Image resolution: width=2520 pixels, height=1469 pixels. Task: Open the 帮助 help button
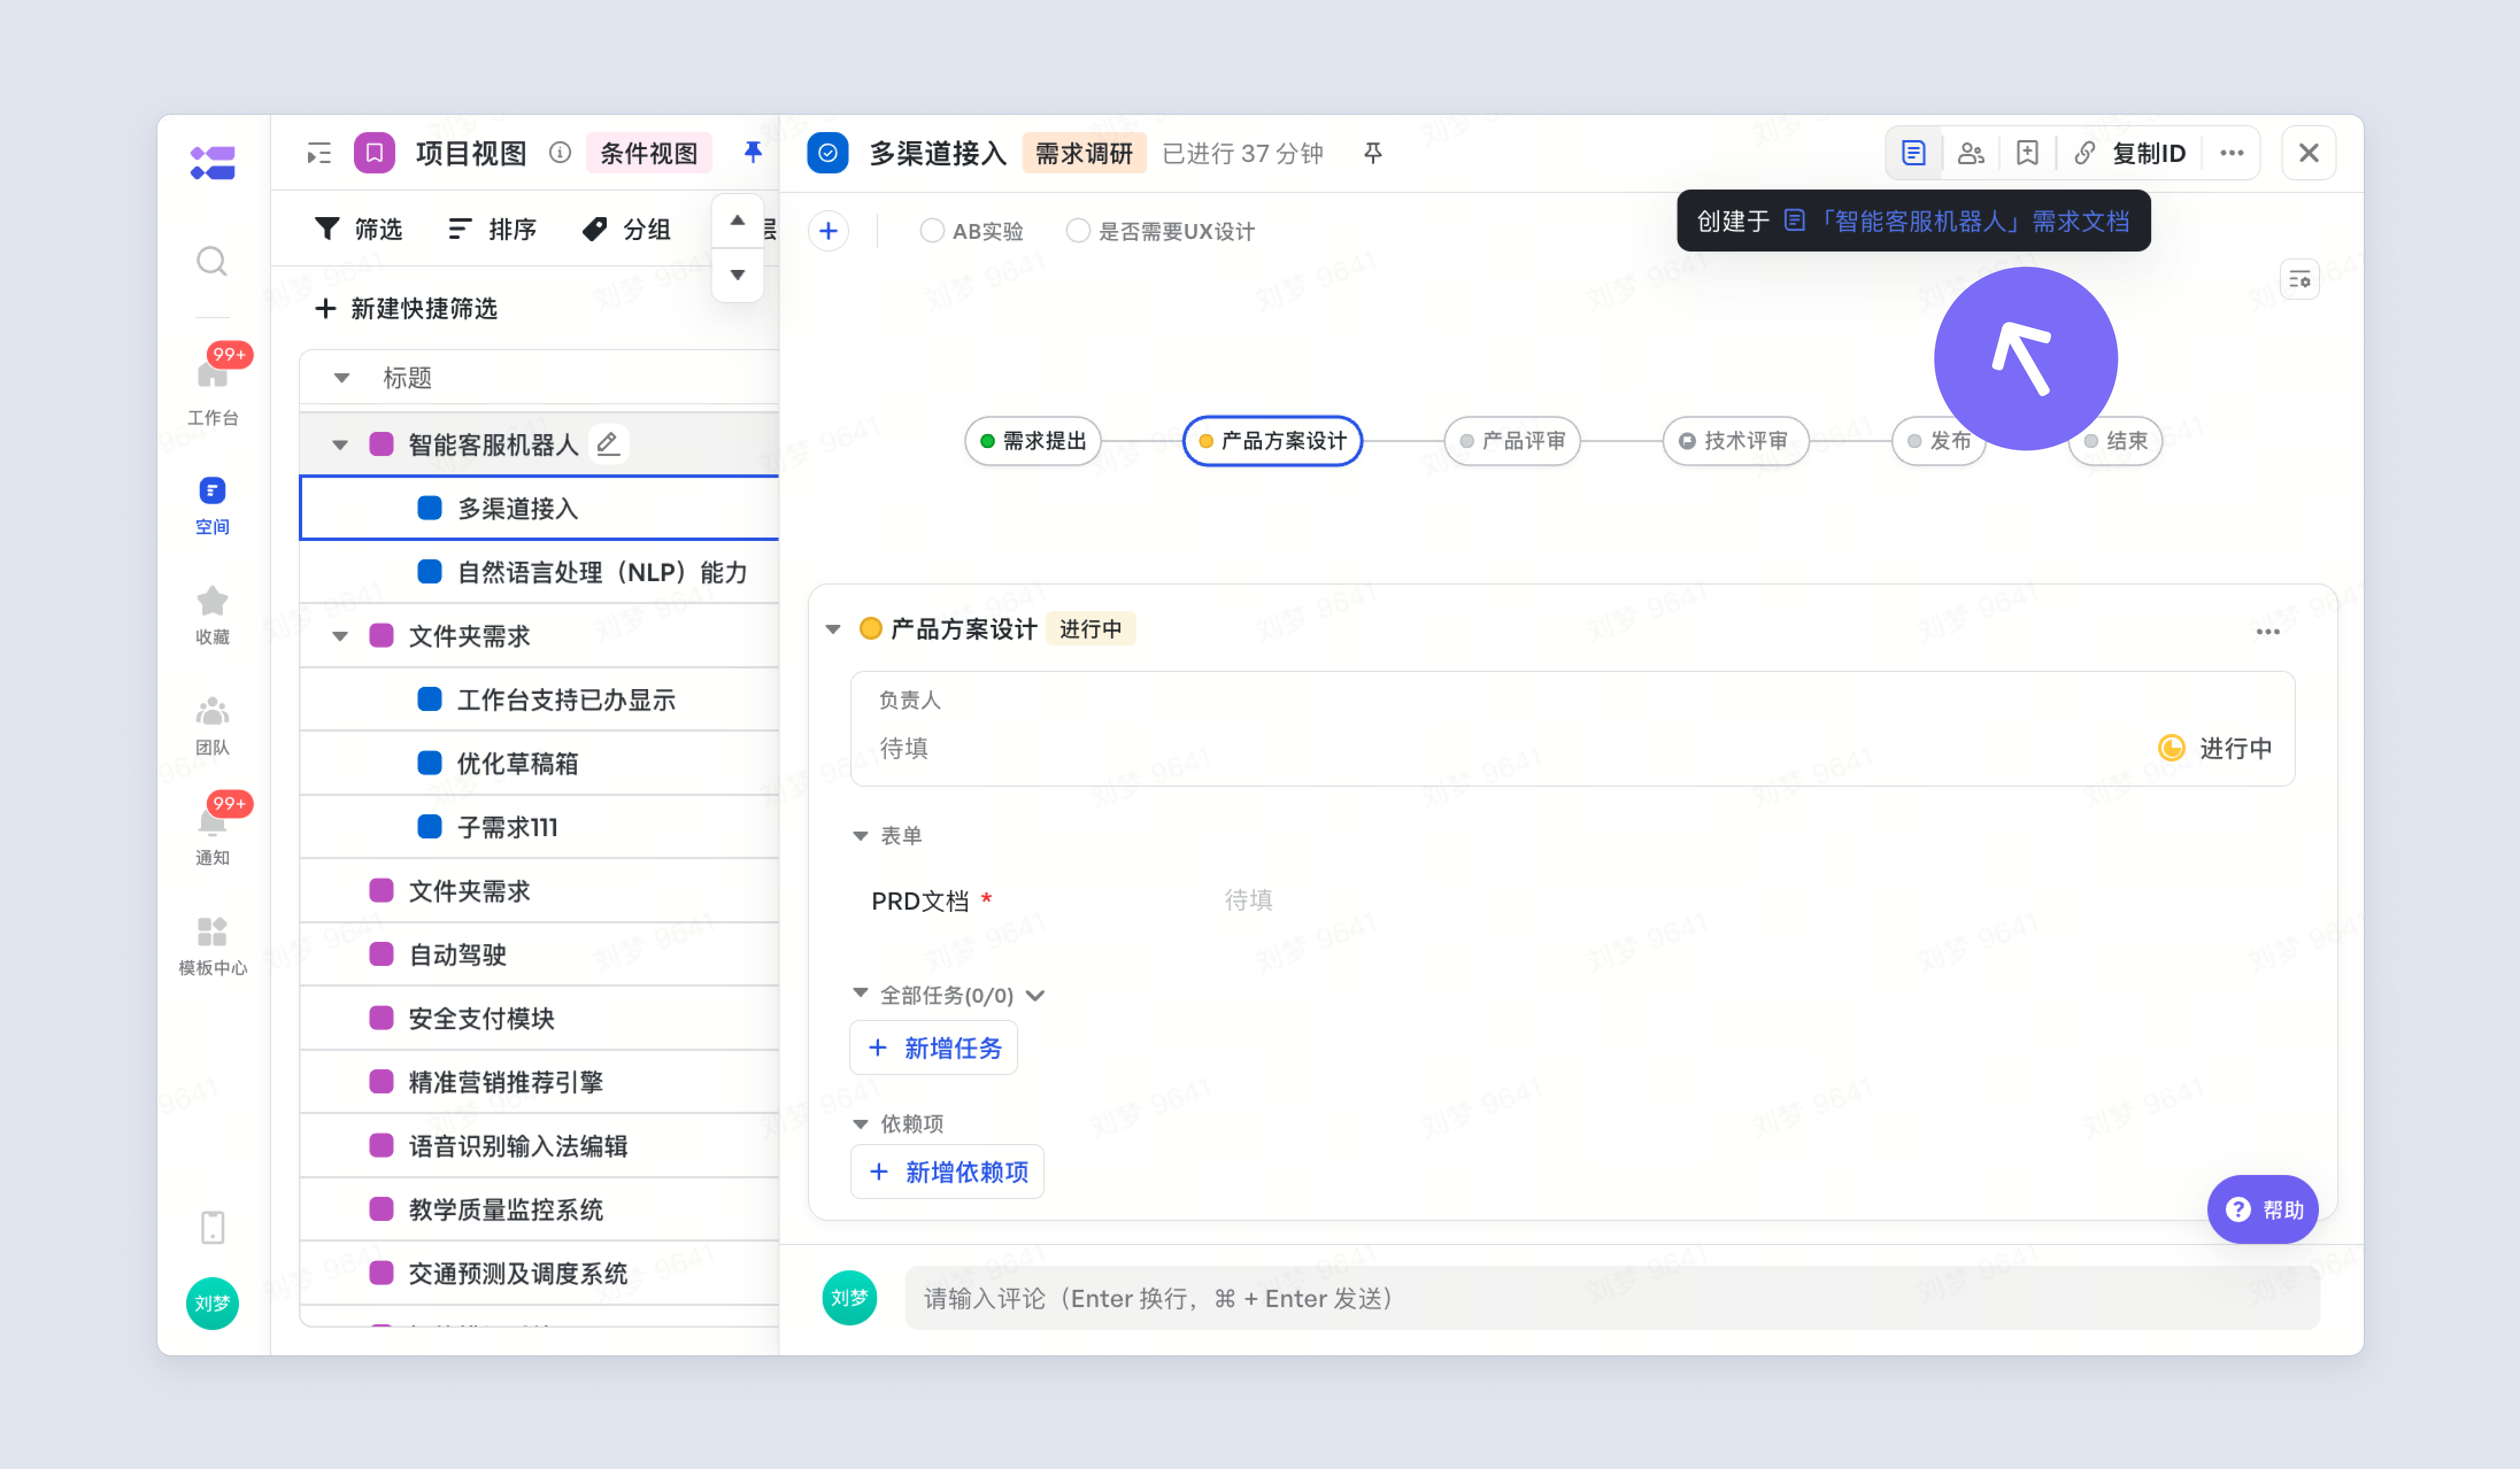pos(2262,1209)
